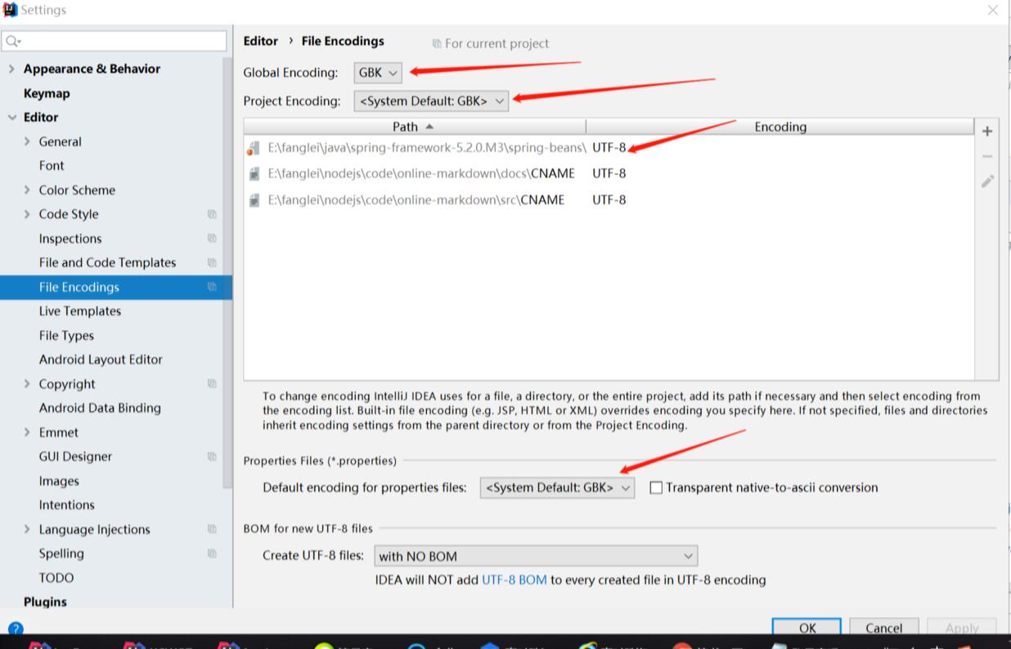Click the project-scope icon beside File and Code Templates
The image size is (1011, 649).
tap(212, 262)
